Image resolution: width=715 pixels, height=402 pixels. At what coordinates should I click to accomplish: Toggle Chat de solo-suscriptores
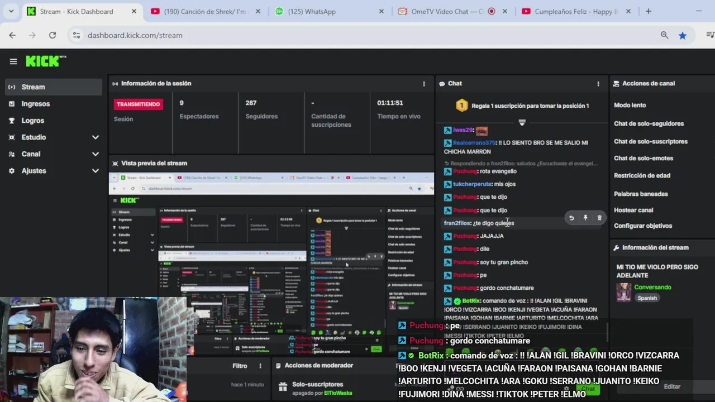pyautogui.click(x=651, y=141)
